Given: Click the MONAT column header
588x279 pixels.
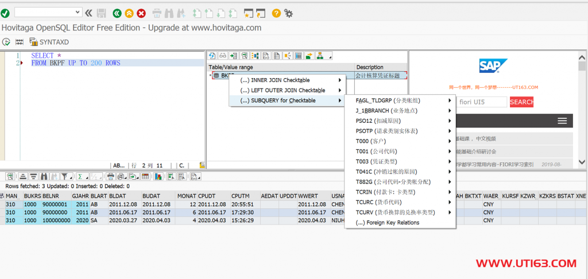Looking at the screenshot, I should 187,196.
